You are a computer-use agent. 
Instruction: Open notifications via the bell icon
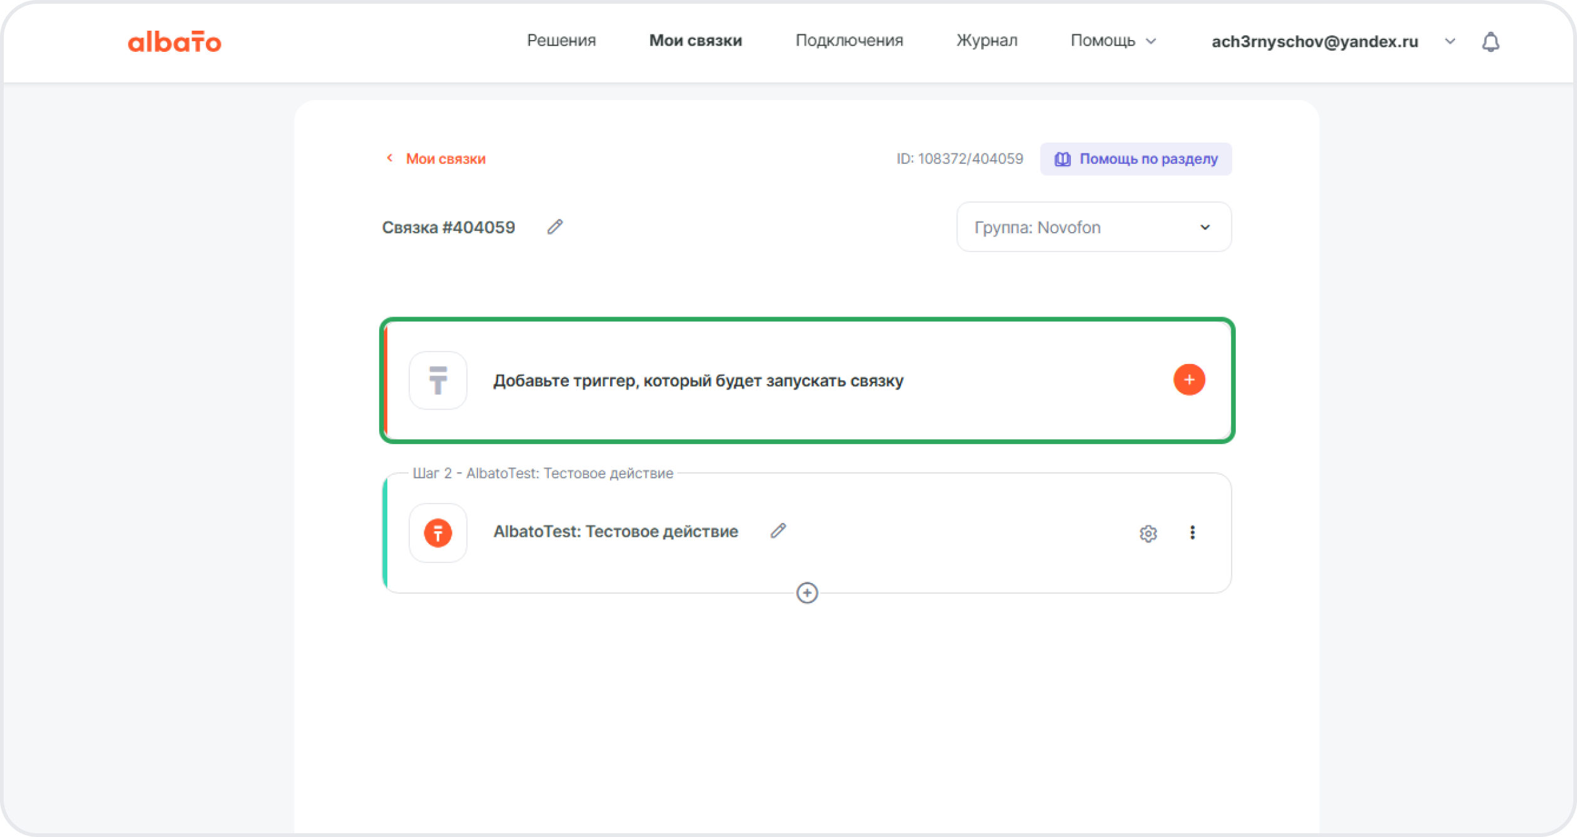pos(1490,42)
